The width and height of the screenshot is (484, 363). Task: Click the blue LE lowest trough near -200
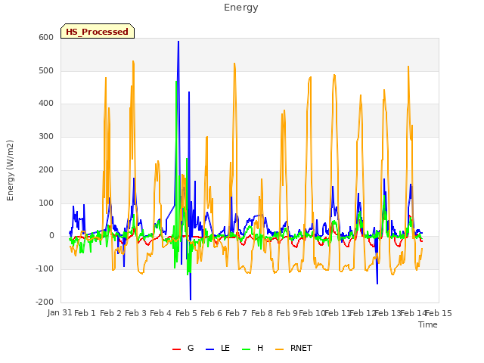(191, 299)
